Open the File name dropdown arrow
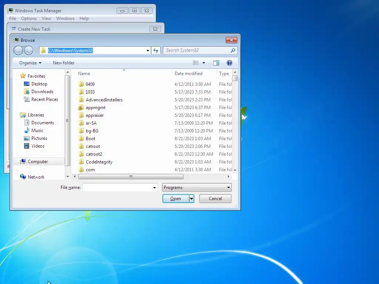The width and height of the screenshot is (379, 284). 154,187
